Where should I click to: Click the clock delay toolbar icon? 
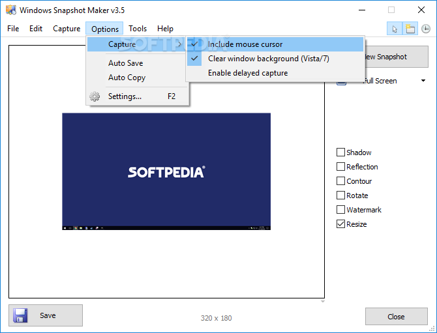(x=425, y=29)
